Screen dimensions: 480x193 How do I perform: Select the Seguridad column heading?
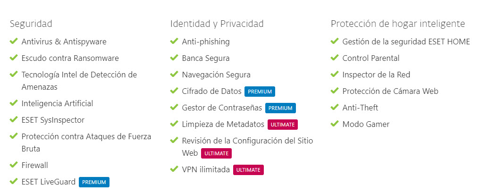point(31,24)
